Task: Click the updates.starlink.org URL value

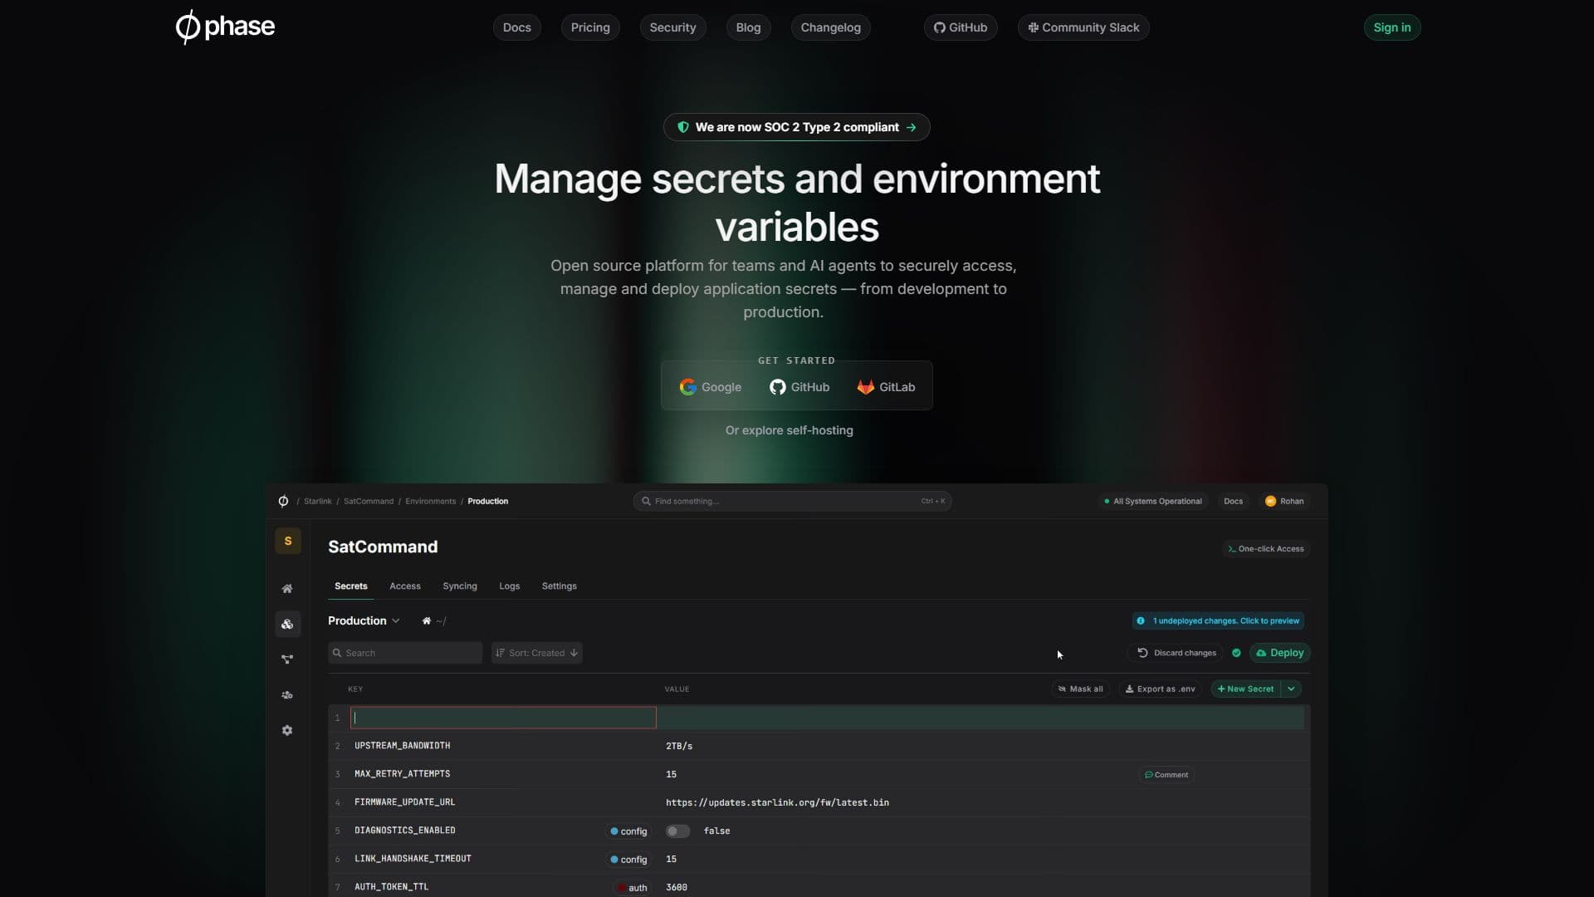Action: (x=777, y=802)
